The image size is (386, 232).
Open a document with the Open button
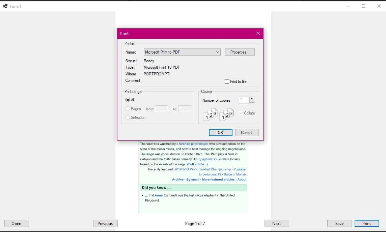[x=16, y=223]
